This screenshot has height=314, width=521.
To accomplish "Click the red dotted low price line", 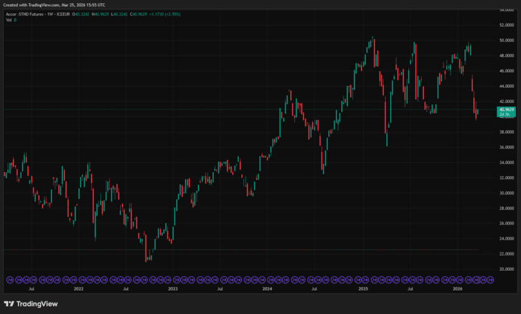I will [241, 250].
